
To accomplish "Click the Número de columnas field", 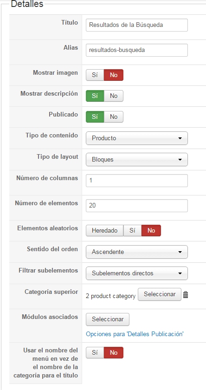I will (137, 181).
